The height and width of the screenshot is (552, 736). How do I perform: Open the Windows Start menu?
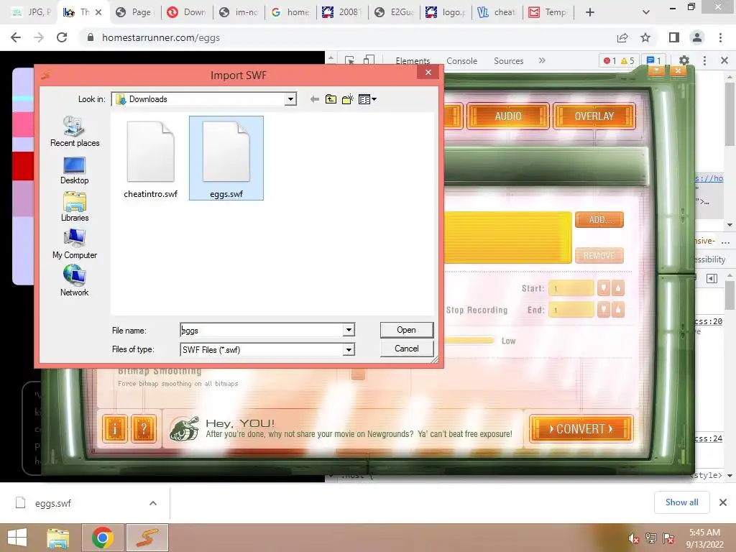[x=17, y=538]
